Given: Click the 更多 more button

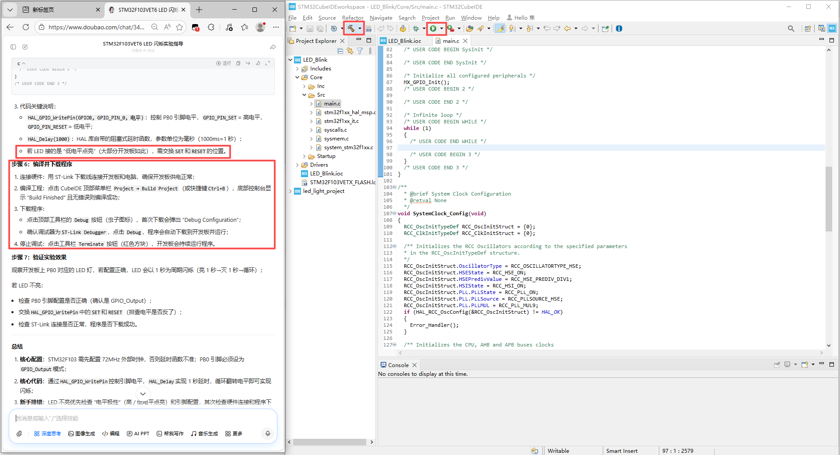Looking at the screenshot, I should pyautogui.click(x=234, y=434).
